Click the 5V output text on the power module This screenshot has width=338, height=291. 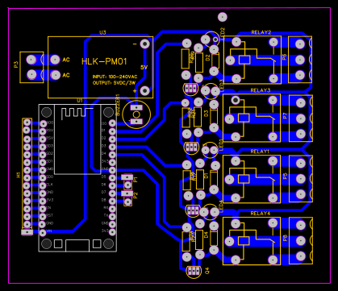tap(144, 68)
